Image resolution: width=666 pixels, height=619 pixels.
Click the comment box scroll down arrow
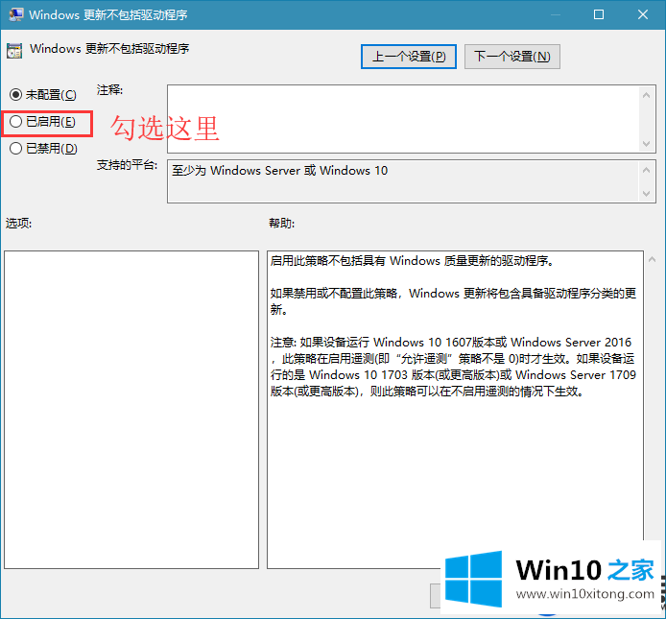click(647, 144)
